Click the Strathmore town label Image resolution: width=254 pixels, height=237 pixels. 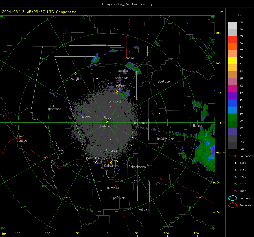pyautogui.click(x=137, y=167)
